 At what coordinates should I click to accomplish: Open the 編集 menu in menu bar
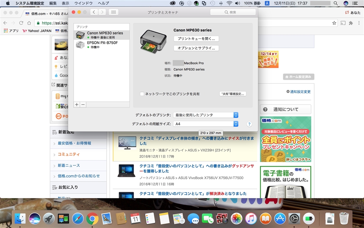click(x=53, y=3)
